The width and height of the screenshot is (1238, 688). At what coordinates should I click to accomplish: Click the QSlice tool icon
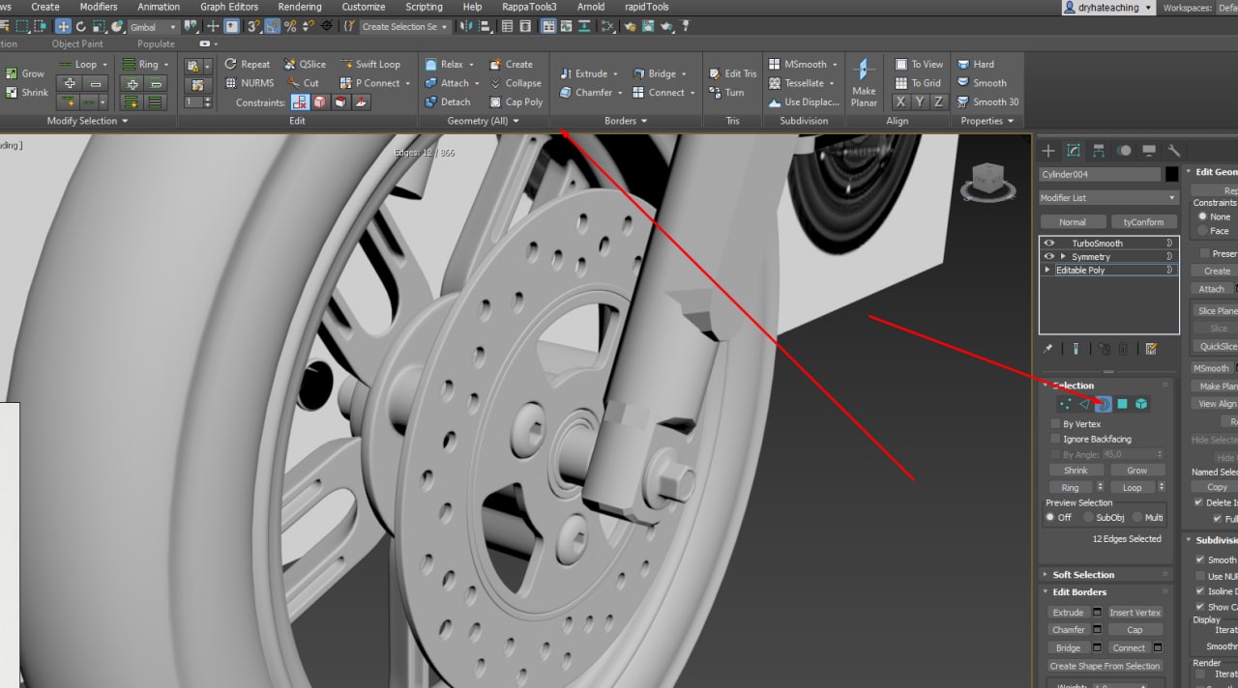pos(290,65)
